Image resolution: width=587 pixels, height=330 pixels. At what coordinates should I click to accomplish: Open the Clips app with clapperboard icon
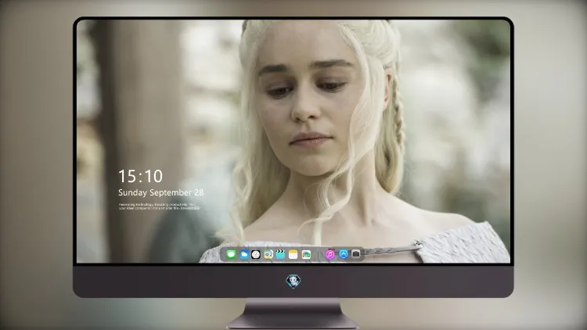coord(280,254)
